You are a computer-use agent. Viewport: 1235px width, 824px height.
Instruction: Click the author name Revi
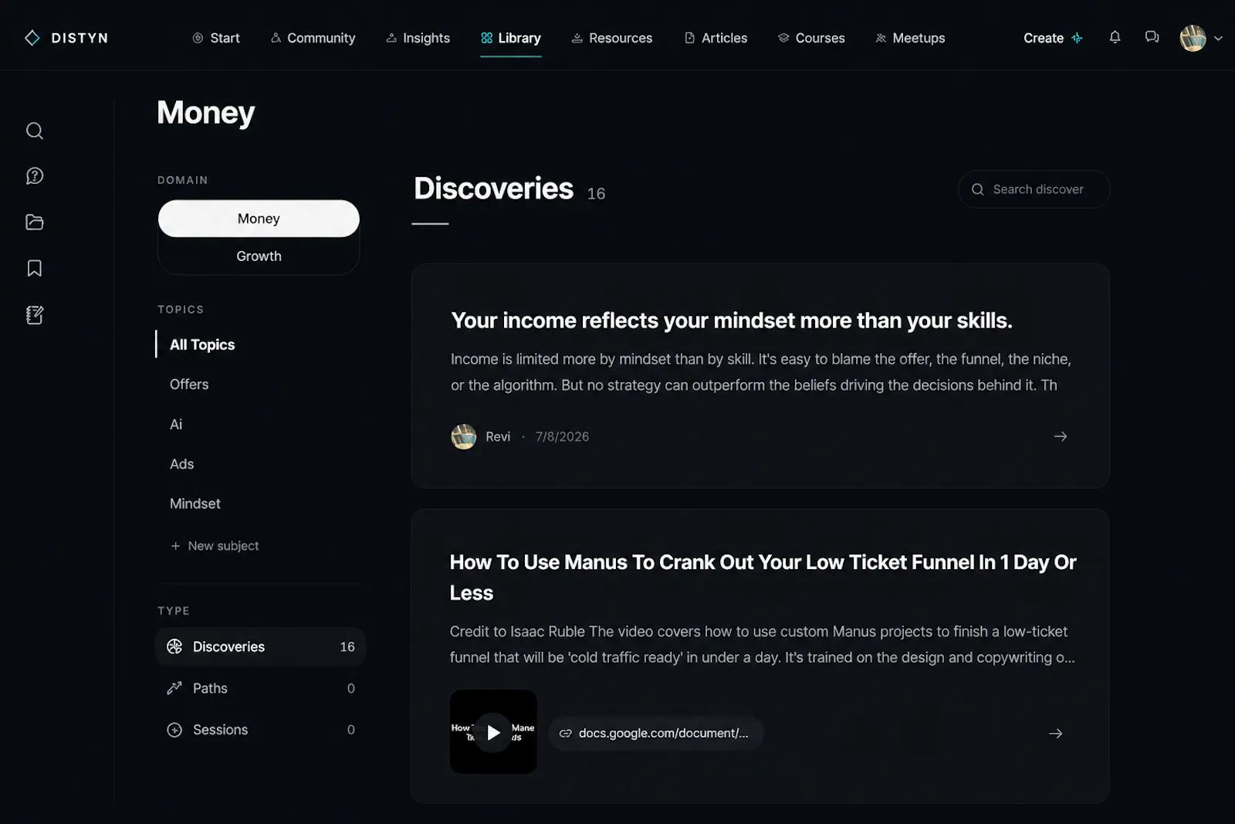[x=497, y=436]
